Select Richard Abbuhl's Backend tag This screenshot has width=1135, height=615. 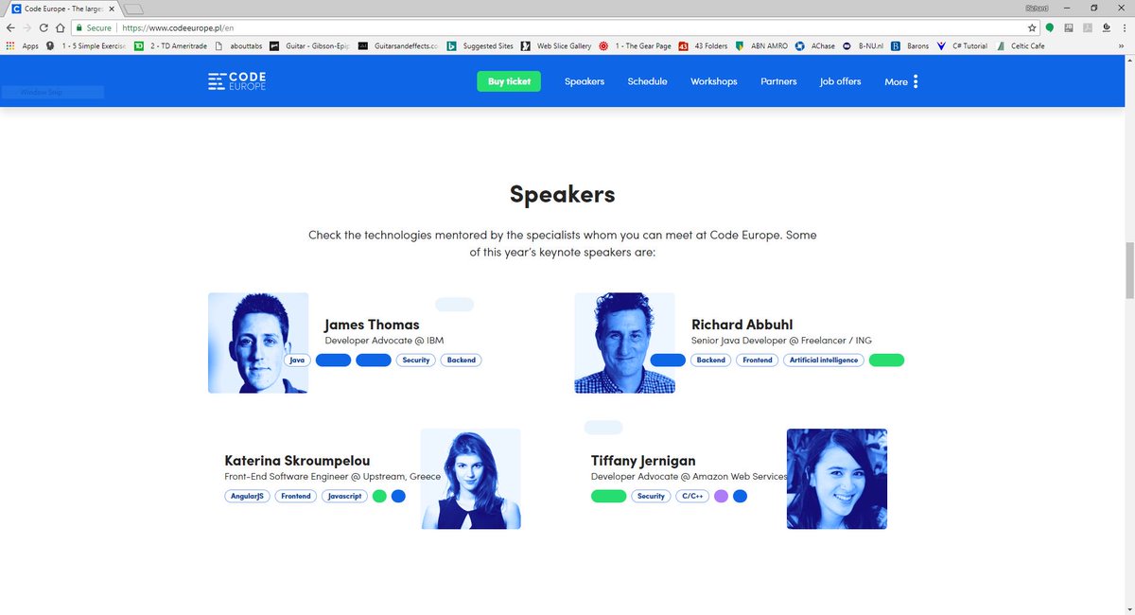pos(711,360)
